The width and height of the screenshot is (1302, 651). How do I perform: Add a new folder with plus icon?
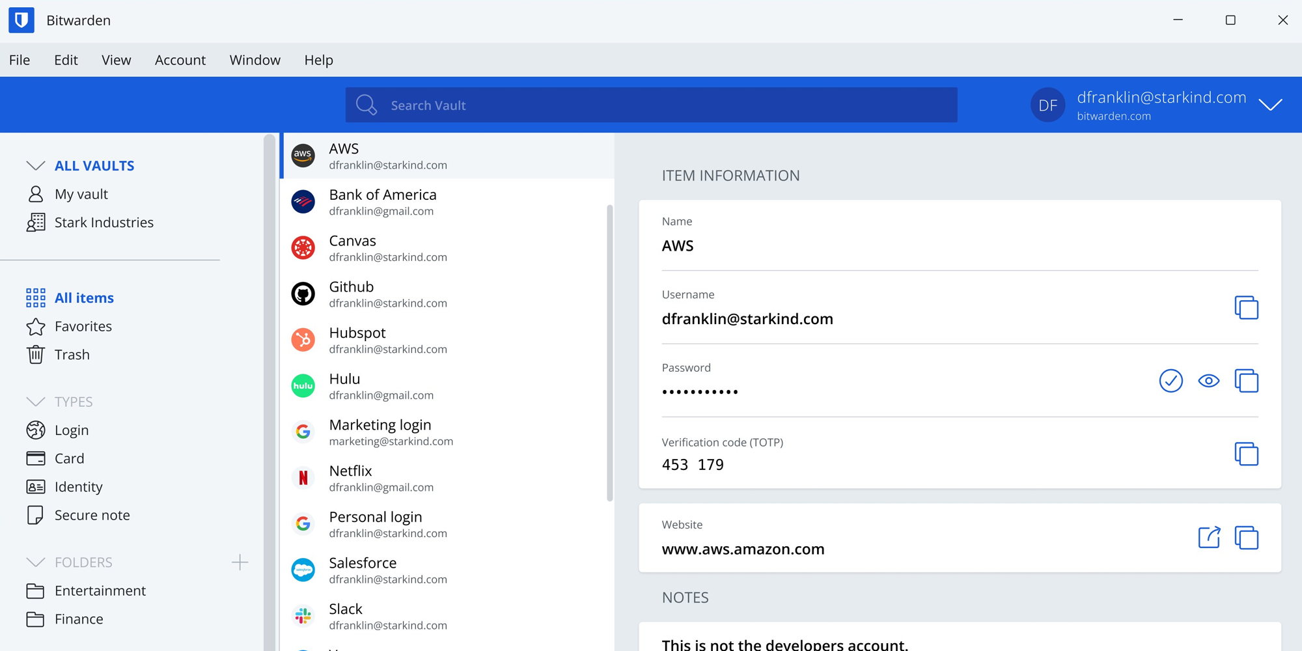240,562
